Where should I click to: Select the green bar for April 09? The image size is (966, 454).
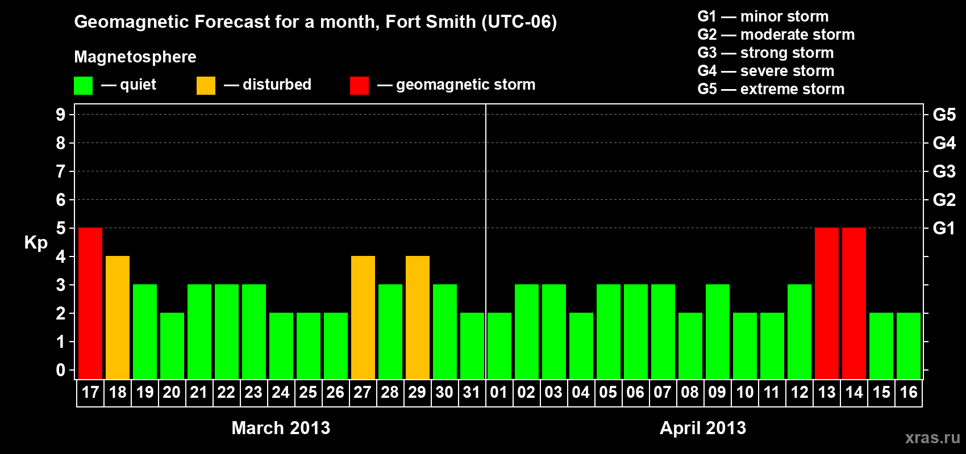click(718, 331)
